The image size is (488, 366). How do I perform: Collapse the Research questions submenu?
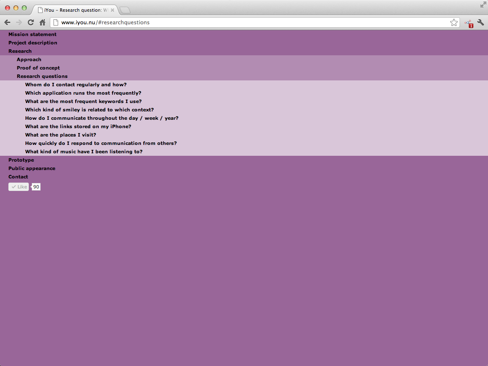click(x=42, y=76)
